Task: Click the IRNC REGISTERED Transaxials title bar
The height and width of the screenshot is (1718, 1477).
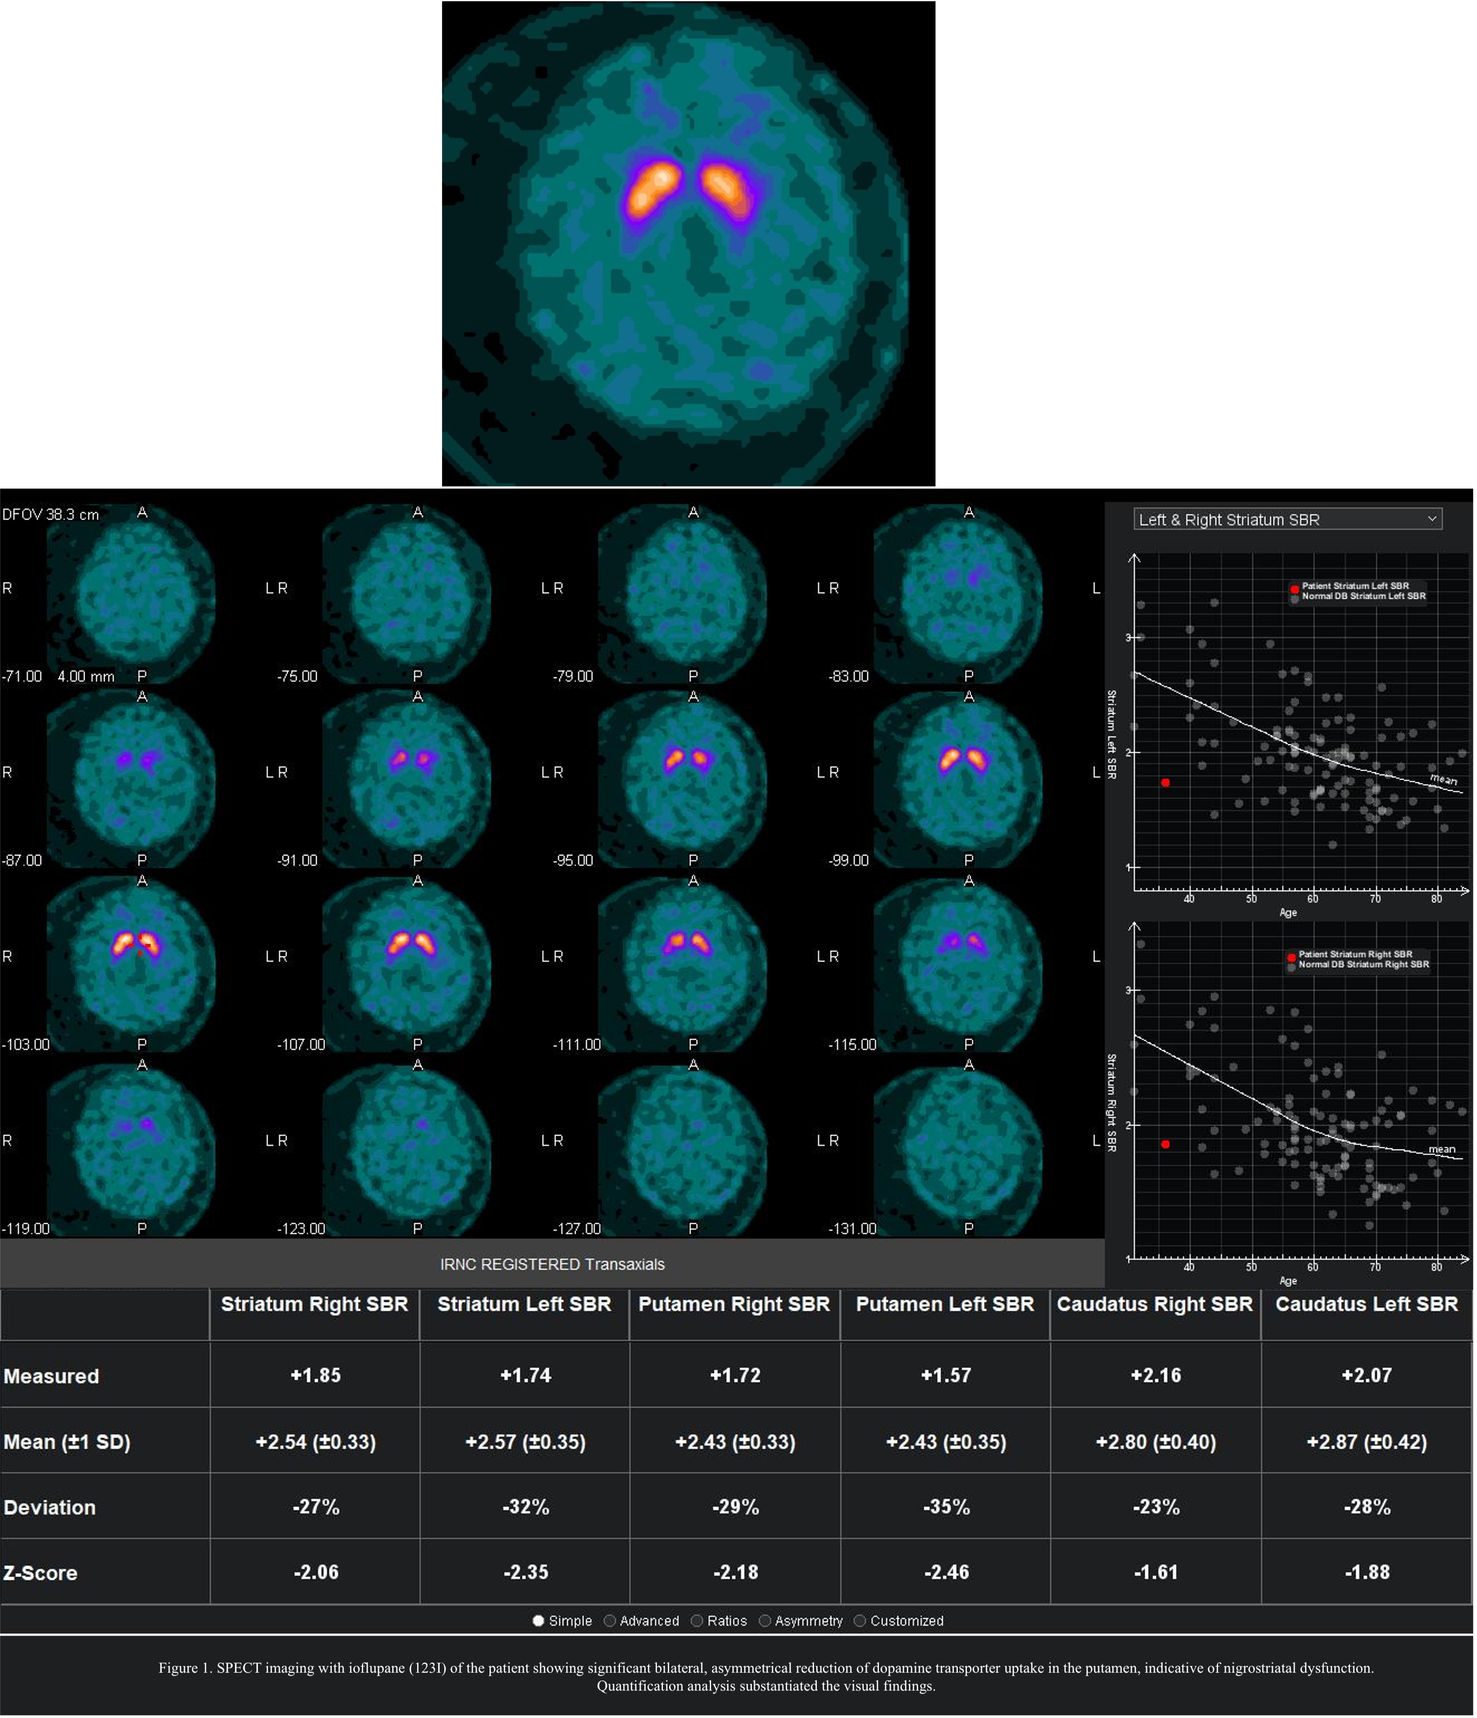Action: click(x=552, y=1265)
